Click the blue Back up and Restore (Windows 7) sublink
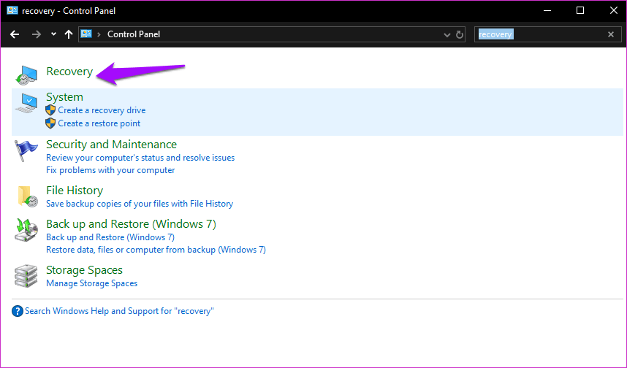The image size is (627, 368). coord(110,237)
